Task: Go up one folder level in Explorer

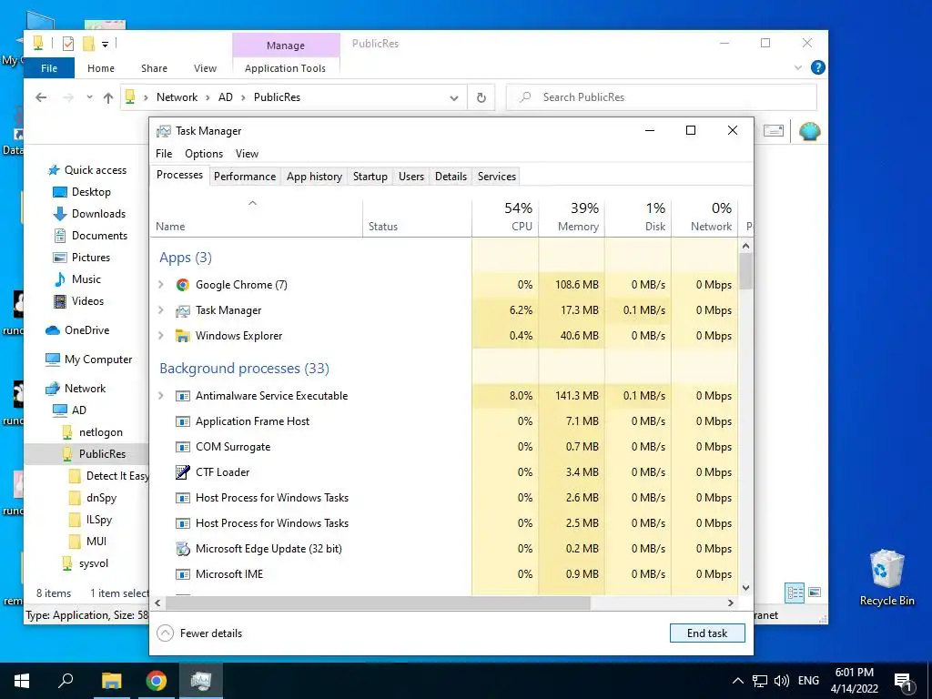Action: (x=107, y=97)
